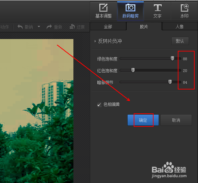
Task: Click the 撤销 undo arrow
Action: click(20, 27)
